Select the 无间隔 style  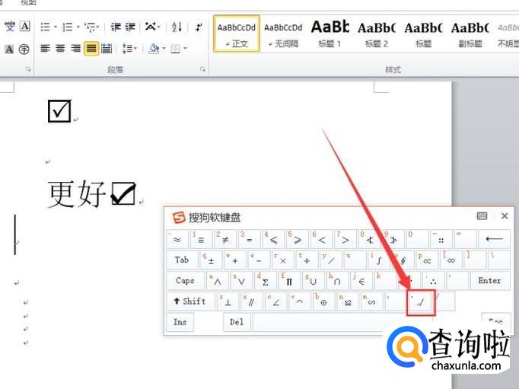click(283, 33)
